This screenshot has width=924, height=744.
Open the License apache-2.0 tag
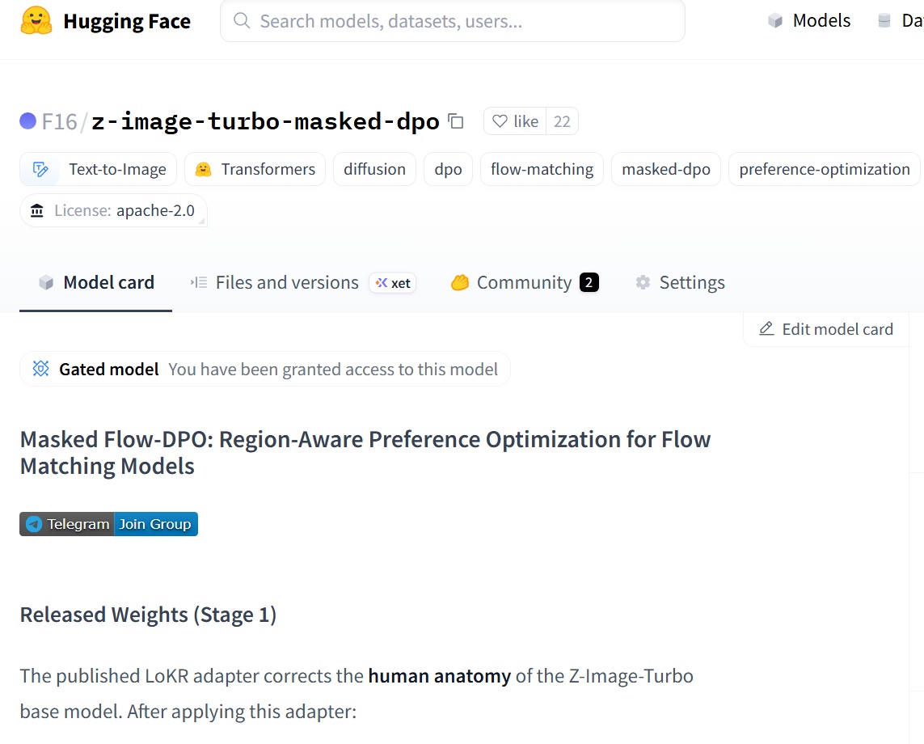coord(113,210)
